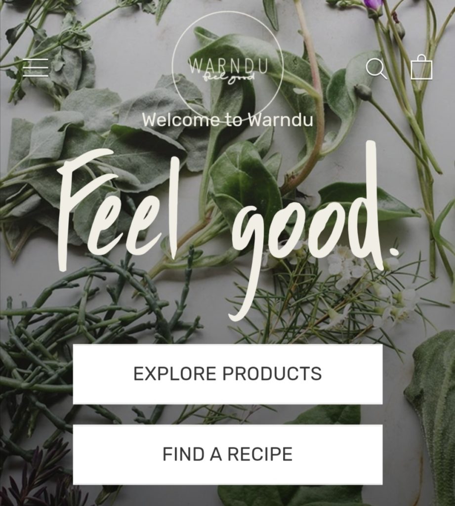The width and height of the screenshot is (455, 506).
Task: Open the shopping bag cart
Action: (x=421, y=67)
